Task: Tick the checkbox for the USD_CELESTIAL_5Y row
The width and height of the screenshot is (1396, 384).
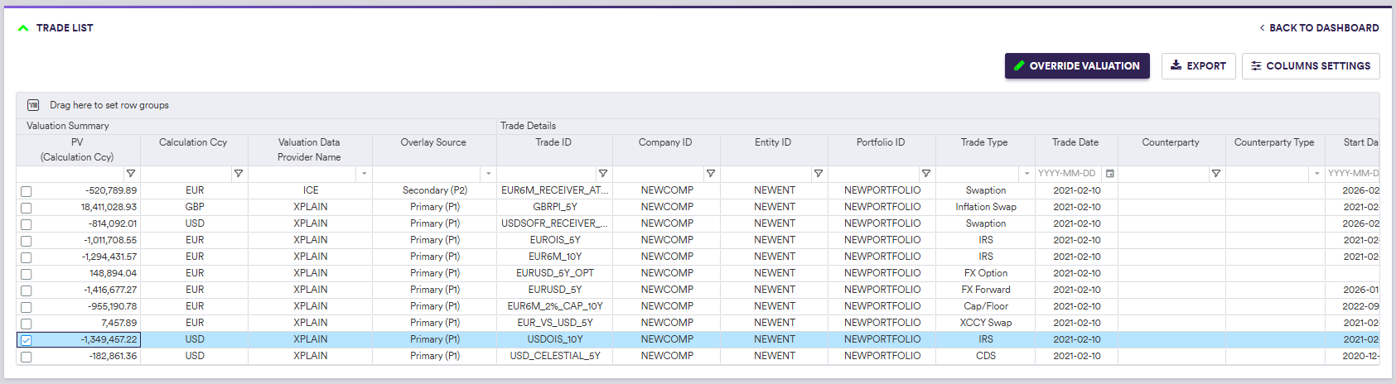Action: click(27, 357)
